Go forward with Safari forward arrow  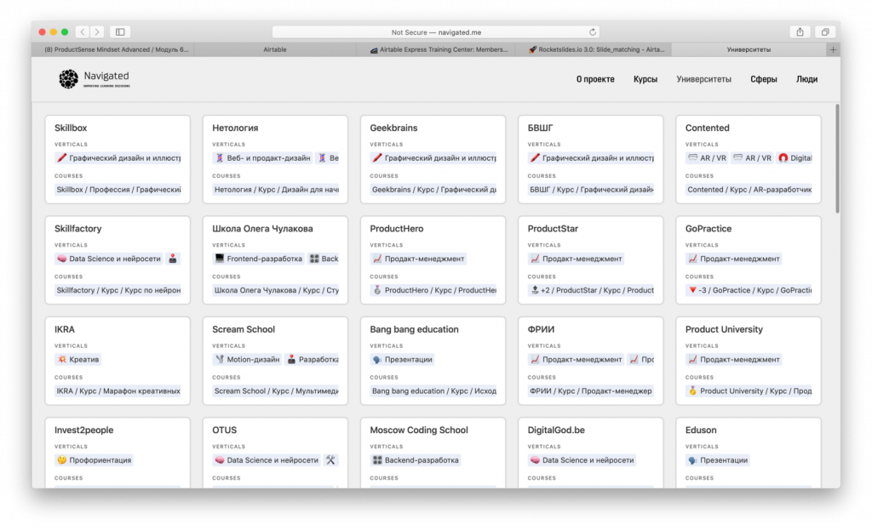click(x=97, y=32)
